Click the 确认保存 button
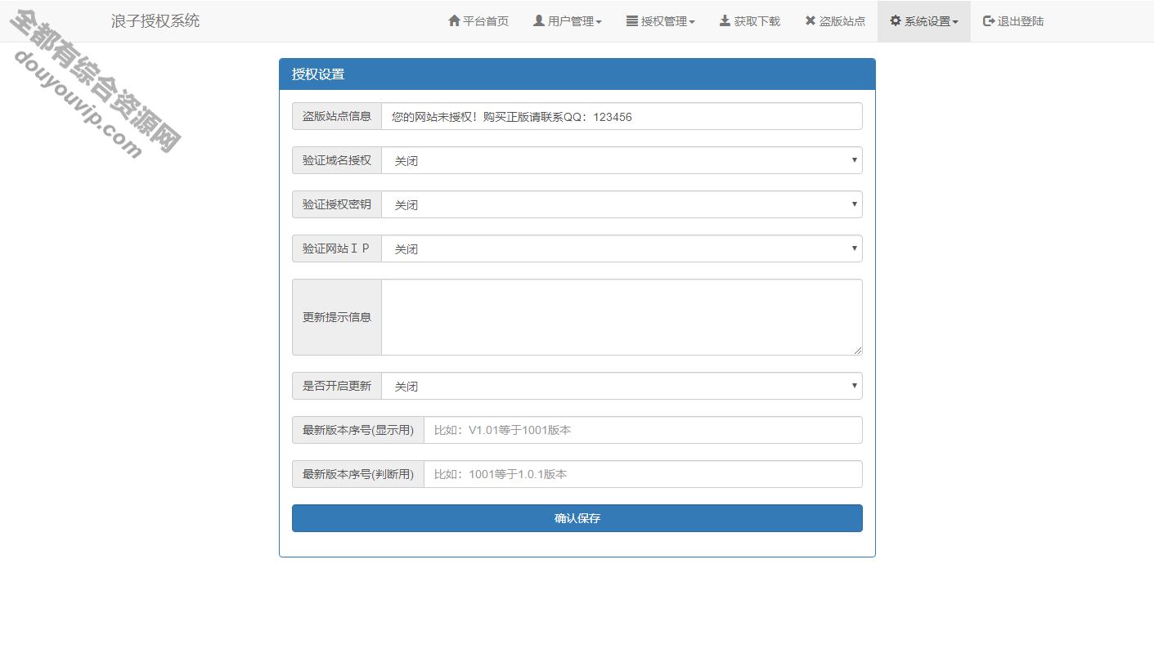This screenshot has height=649, width=1154. [577, 518]
